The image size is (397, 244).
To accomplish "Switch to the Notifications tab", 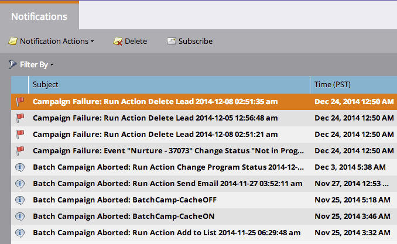I will point(39,17).
